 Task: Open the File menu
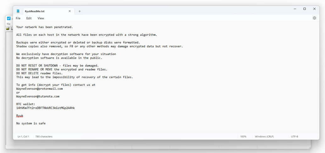tap(18, 18)
